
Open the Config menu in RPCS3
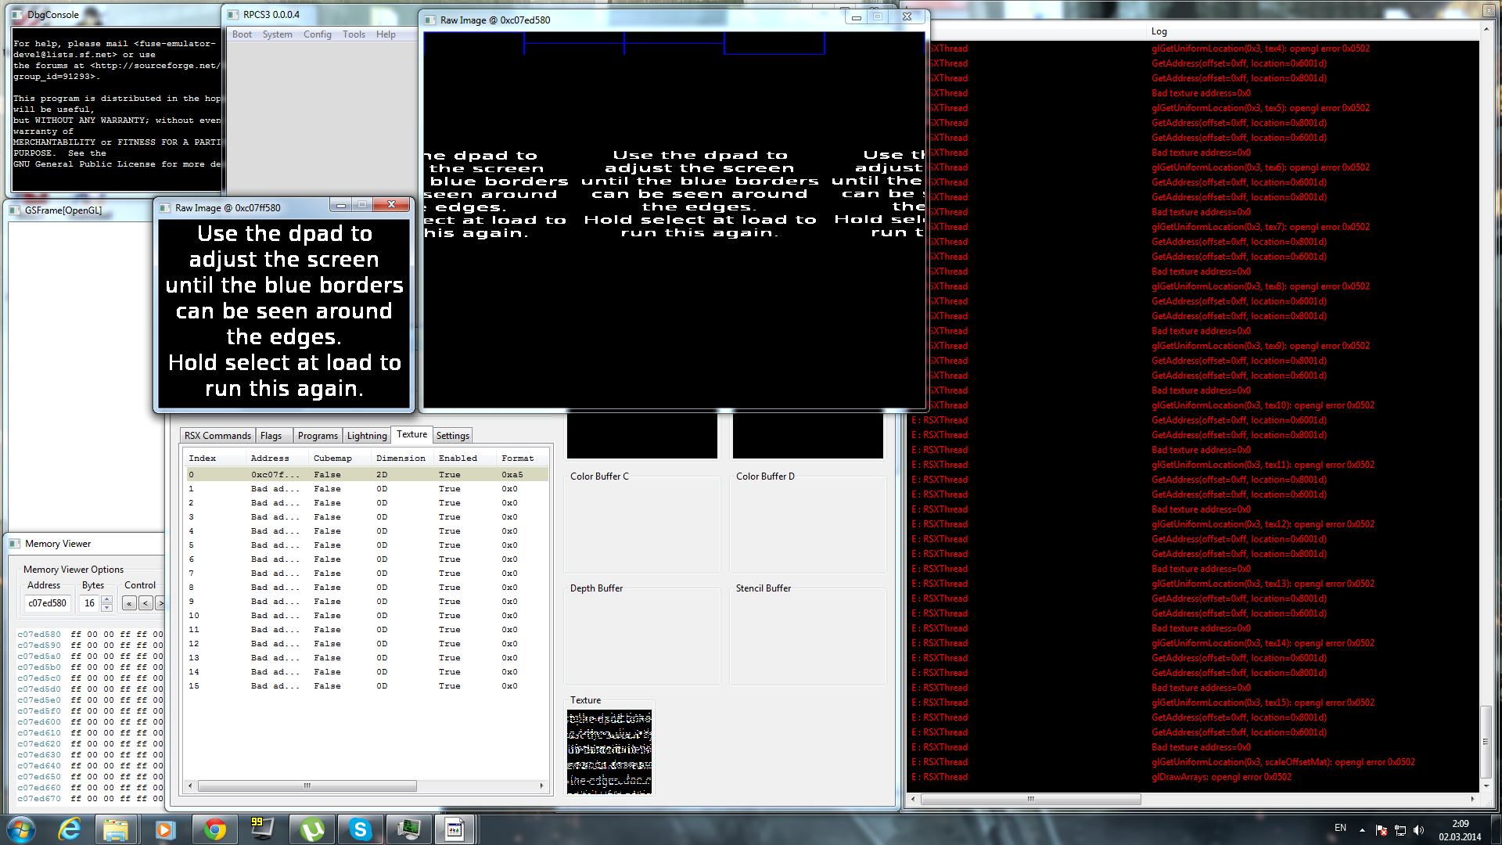tap(317, 34)
